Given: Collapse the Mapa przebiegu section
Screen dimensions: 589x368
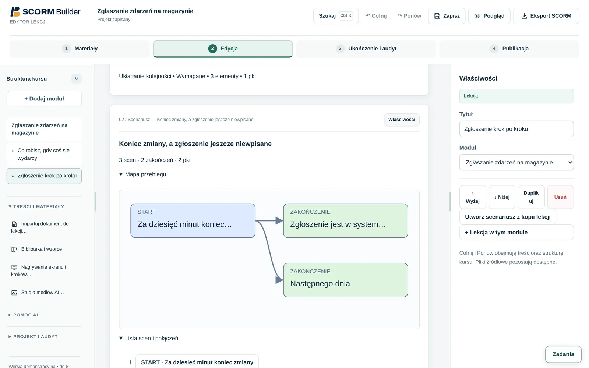Looking at the screenshot, I should (142, 174).
